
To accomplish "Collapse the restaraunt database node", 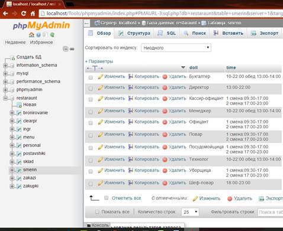I will (x=5, y=98).
